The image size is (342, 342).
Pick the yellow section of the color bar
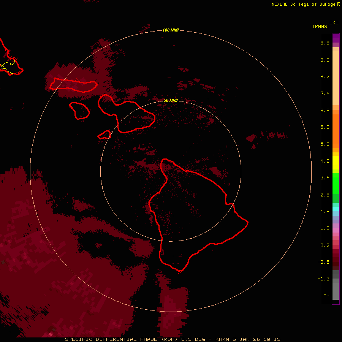coord(336,163)
